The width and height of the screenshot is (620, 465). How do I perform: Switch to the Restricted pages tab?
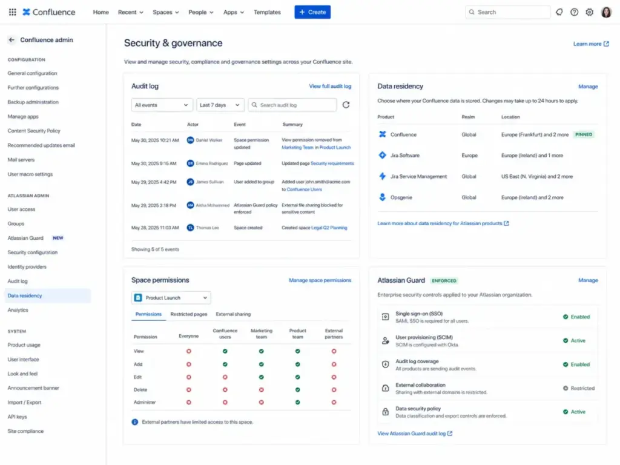[x=189, y=314]
